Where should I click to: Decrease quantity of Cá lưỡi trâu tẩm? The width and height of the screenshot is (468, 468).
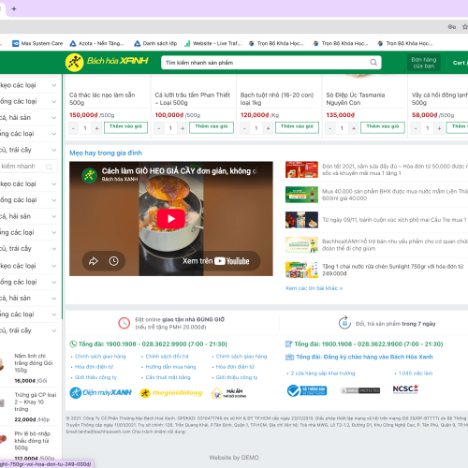(159, 128)
